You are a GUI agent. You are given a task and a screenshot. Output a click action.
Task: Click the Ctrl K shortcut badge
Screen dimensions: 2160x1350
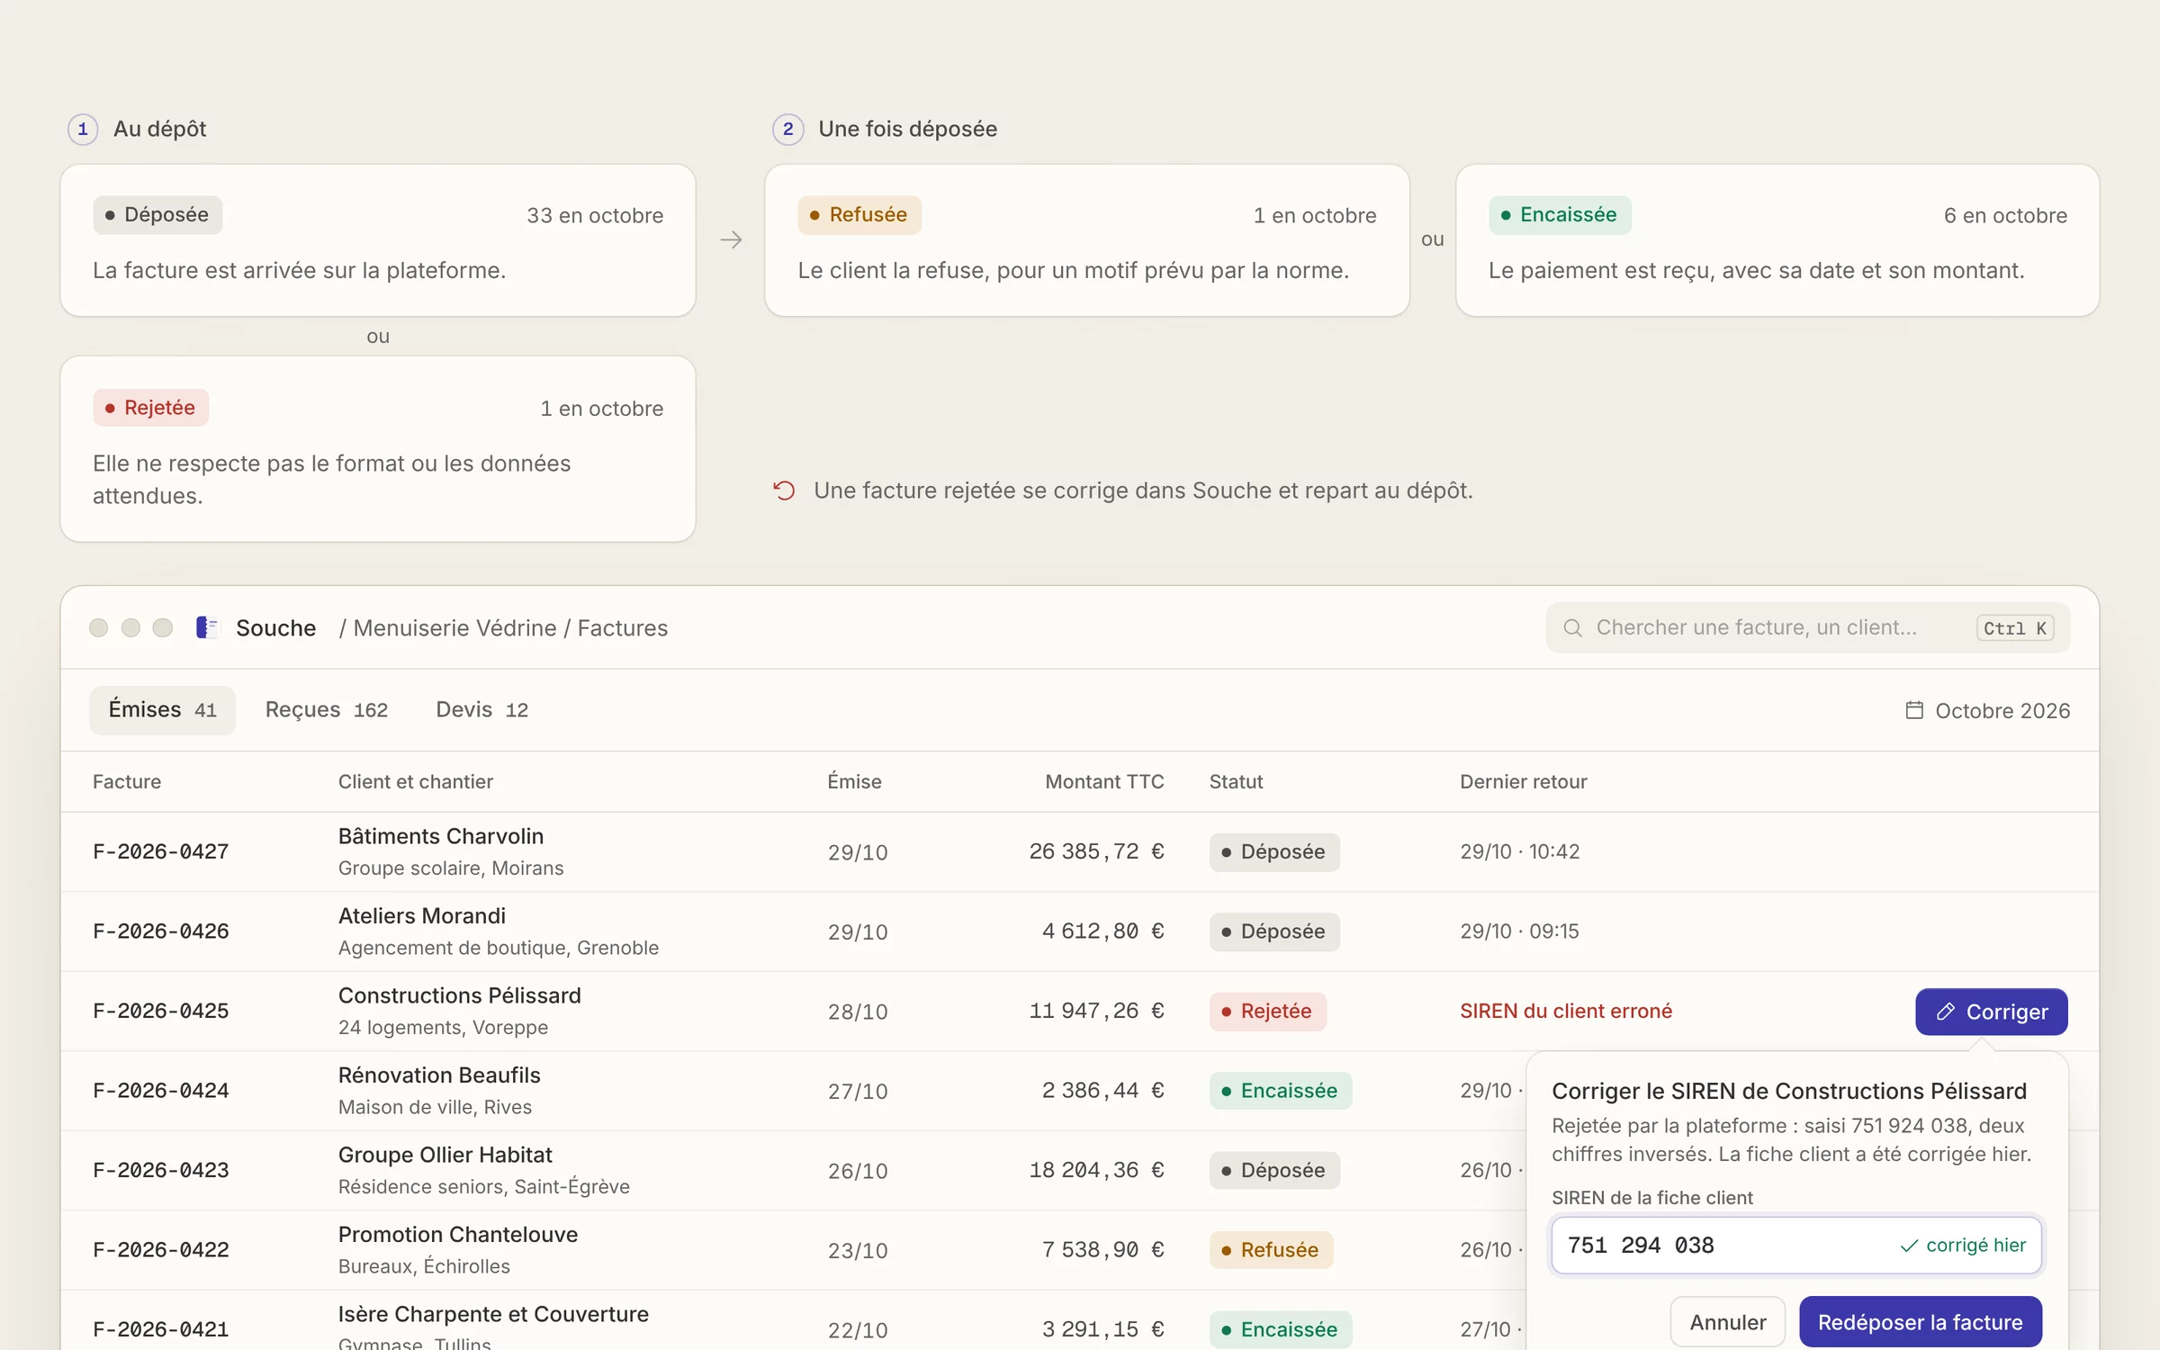pos(2014,628)
